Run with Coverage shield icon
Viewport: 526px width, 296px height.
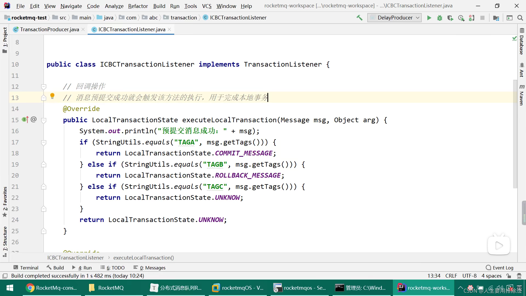[x=450, y=18]
